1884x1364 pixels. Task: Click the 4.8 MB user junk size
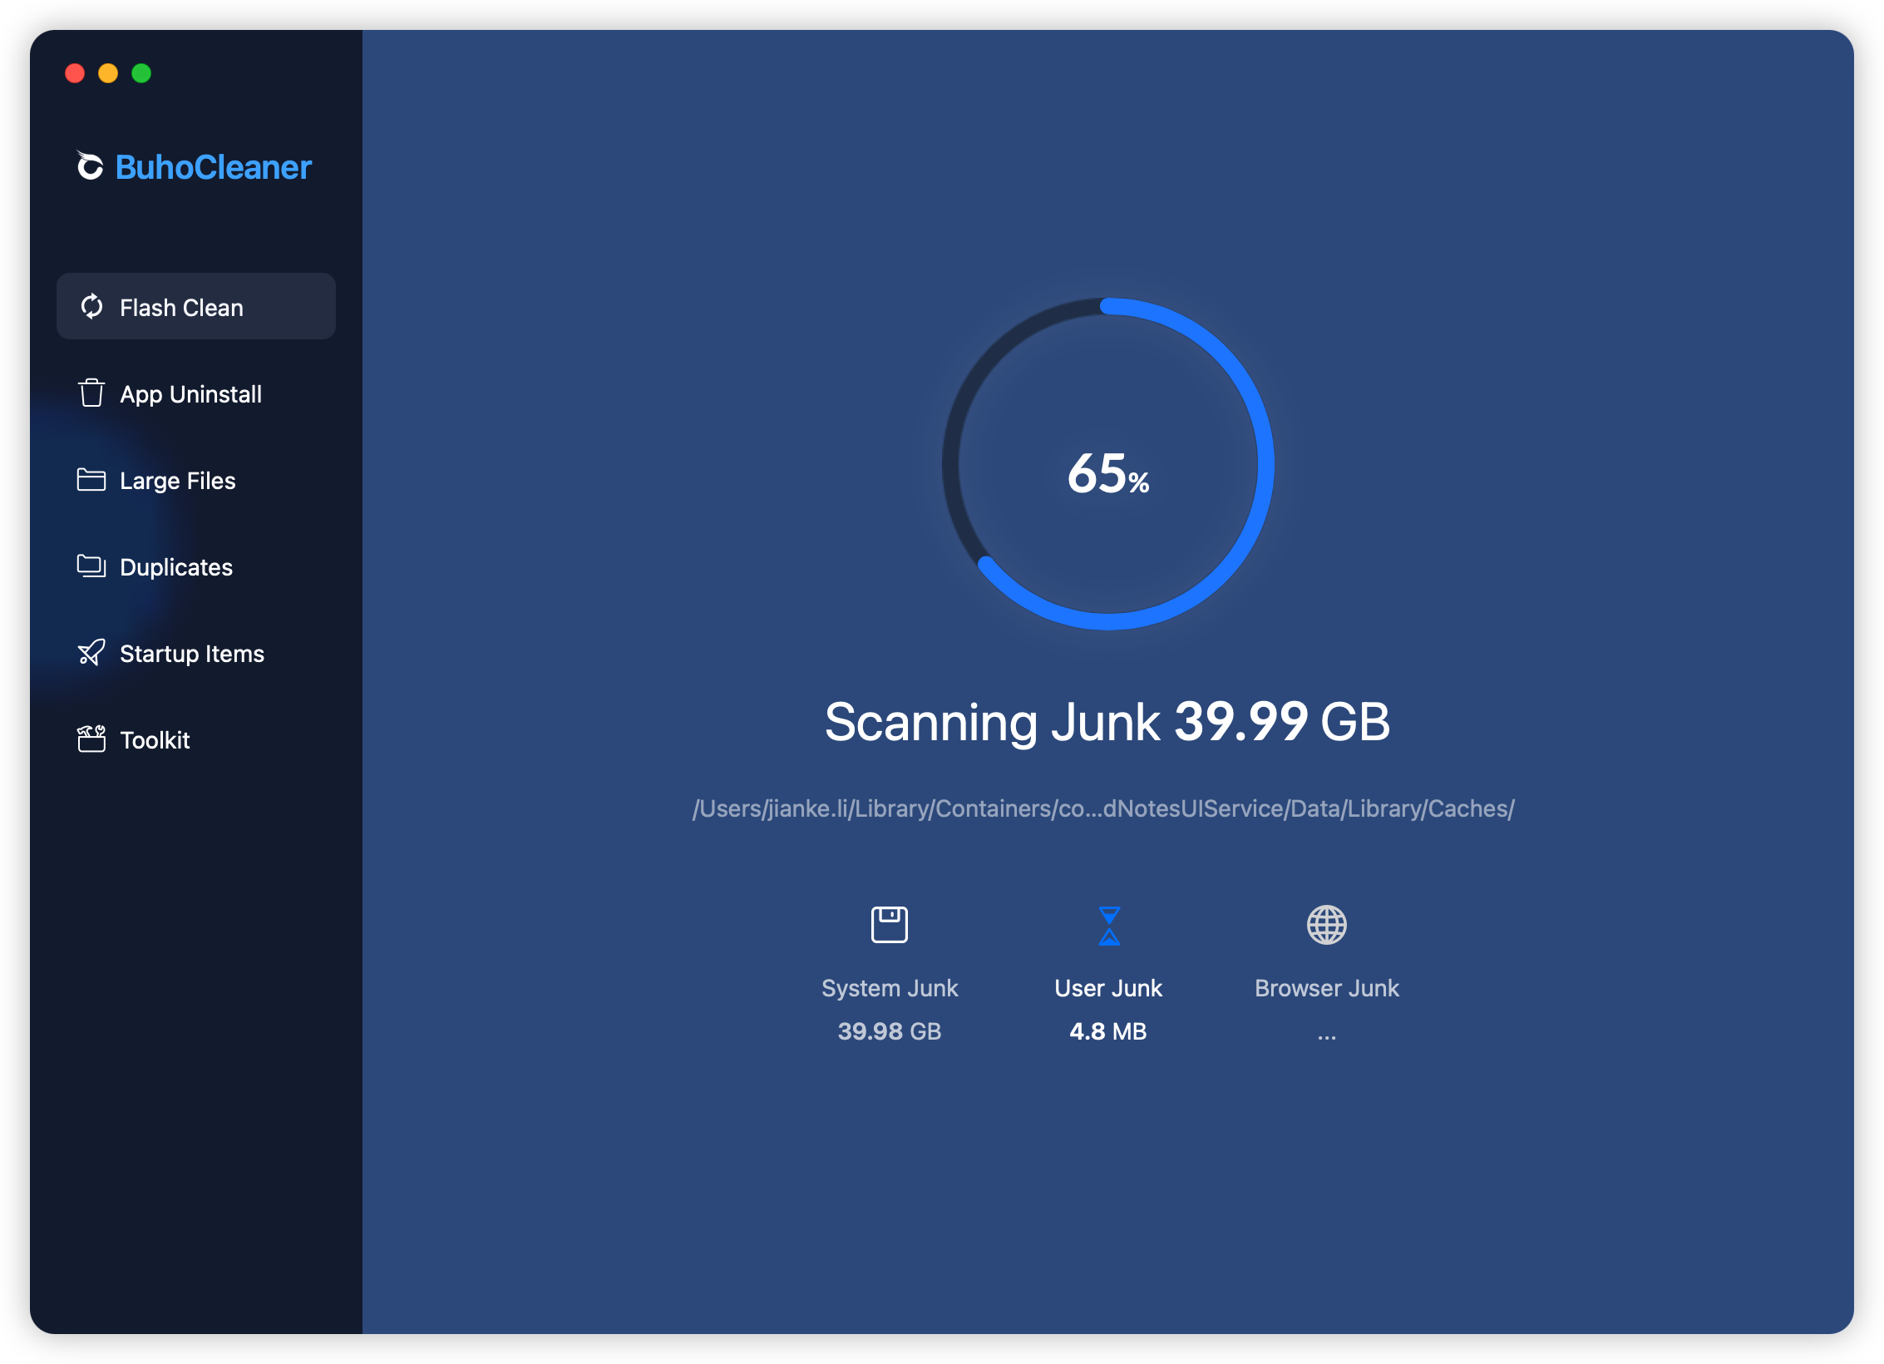(x=1108, y=1031)
